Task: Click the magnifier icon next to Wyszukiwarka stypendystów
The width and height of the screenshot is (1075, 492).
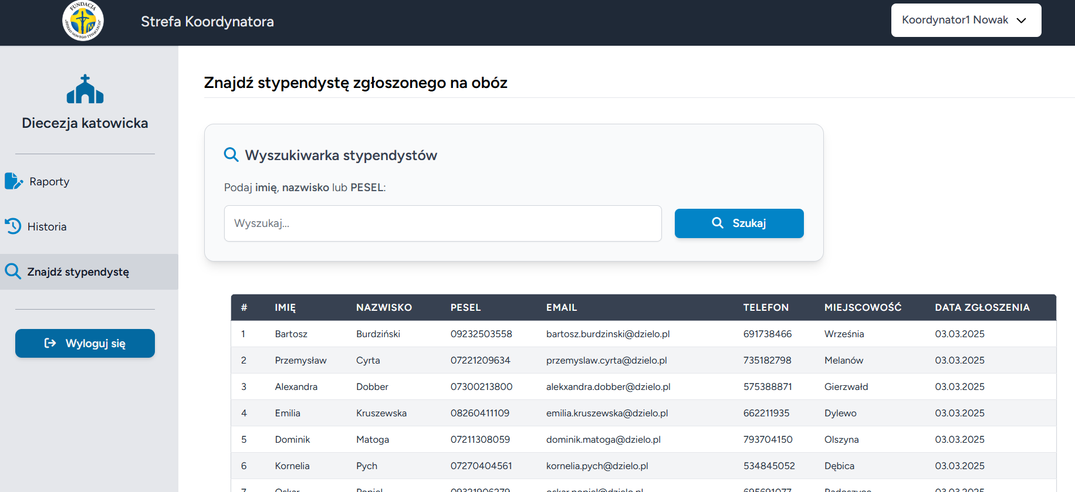Action: [231, 155]
